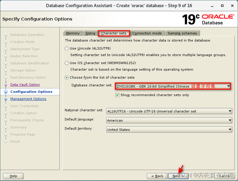Click the Management Options step bullet

(6, 99)
